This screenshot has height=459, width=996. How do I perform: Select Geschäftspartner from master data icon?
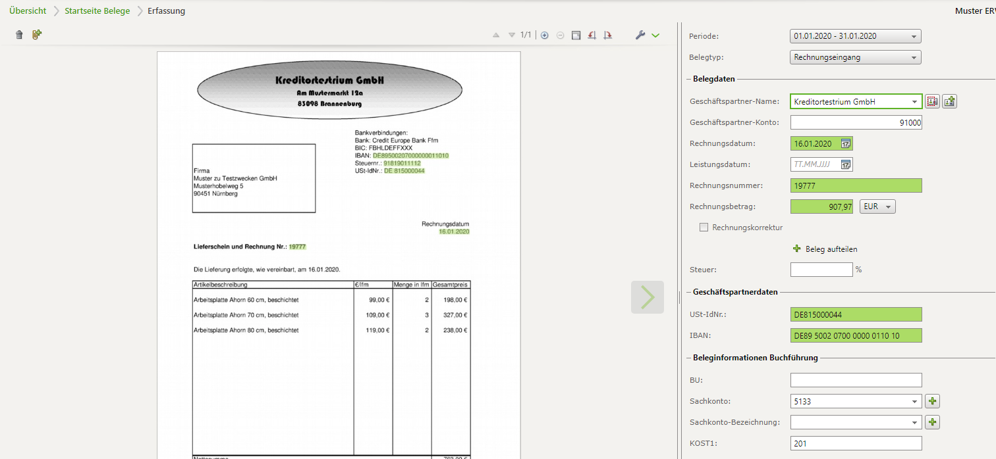click(932, 101)
